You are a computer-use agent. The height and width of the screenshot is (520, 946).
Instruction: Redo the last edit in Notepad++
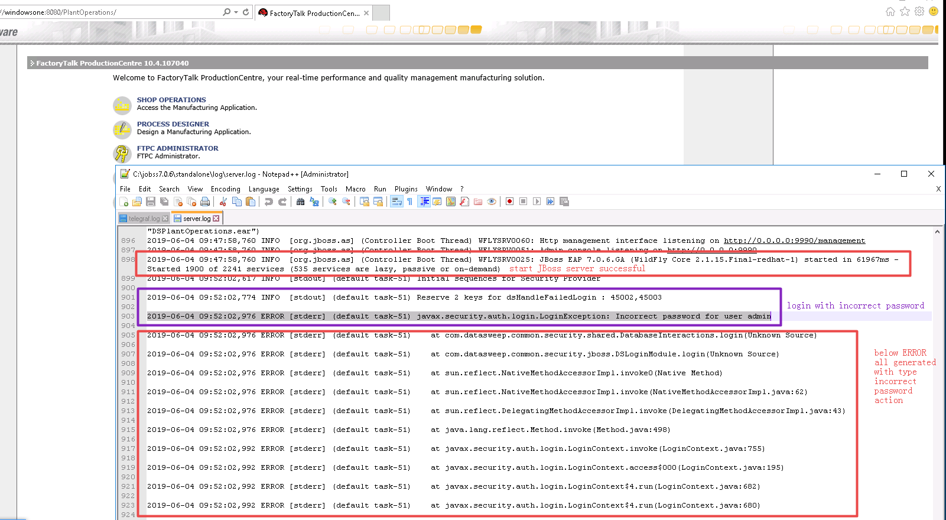(x=282, y=201)
